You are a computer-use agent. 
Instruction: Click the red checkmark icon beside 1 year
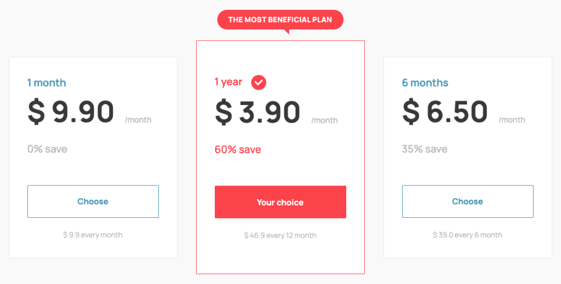pos(259,83)
